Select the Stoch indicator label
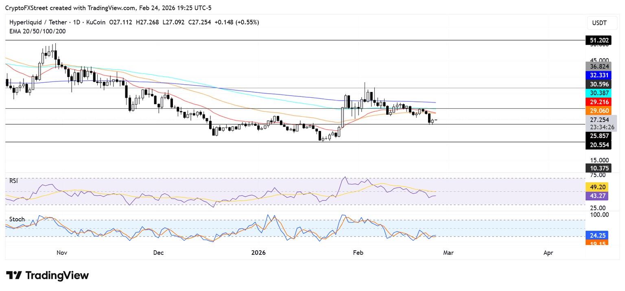Image resolution: width=625 pixels, height=291 pixels. click(17, 219)
